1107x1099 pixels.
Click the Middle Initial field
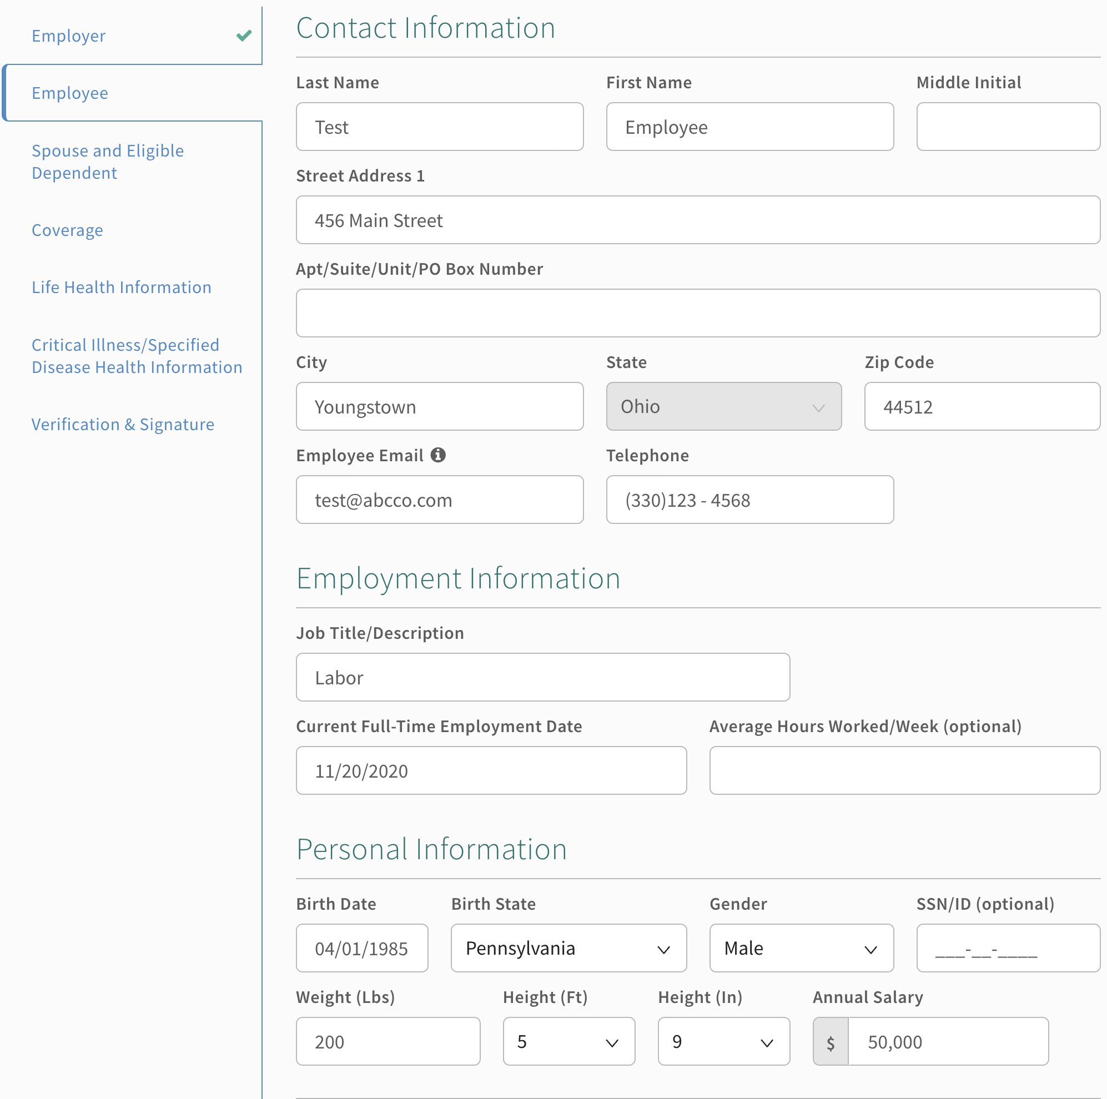point(1007,127)
